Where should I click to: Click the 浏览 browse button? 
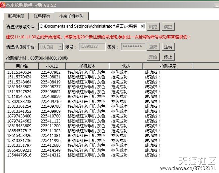(x=153, y=27)
